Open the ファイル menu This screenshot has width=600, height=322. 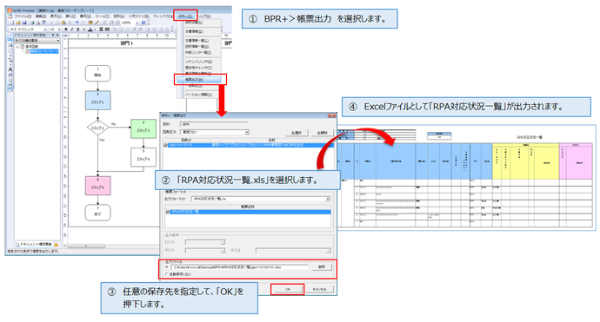[x=22, y=16]
